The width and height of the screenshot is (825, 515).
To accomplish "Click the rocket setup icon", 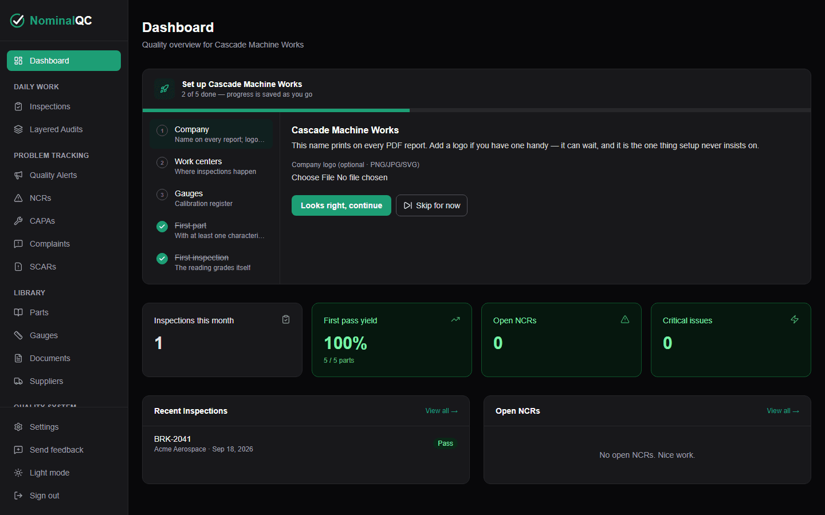I will [164, 89].
